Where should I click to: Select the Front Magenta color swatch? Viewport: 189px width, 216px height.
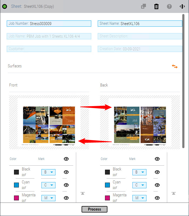click(16, 198)
